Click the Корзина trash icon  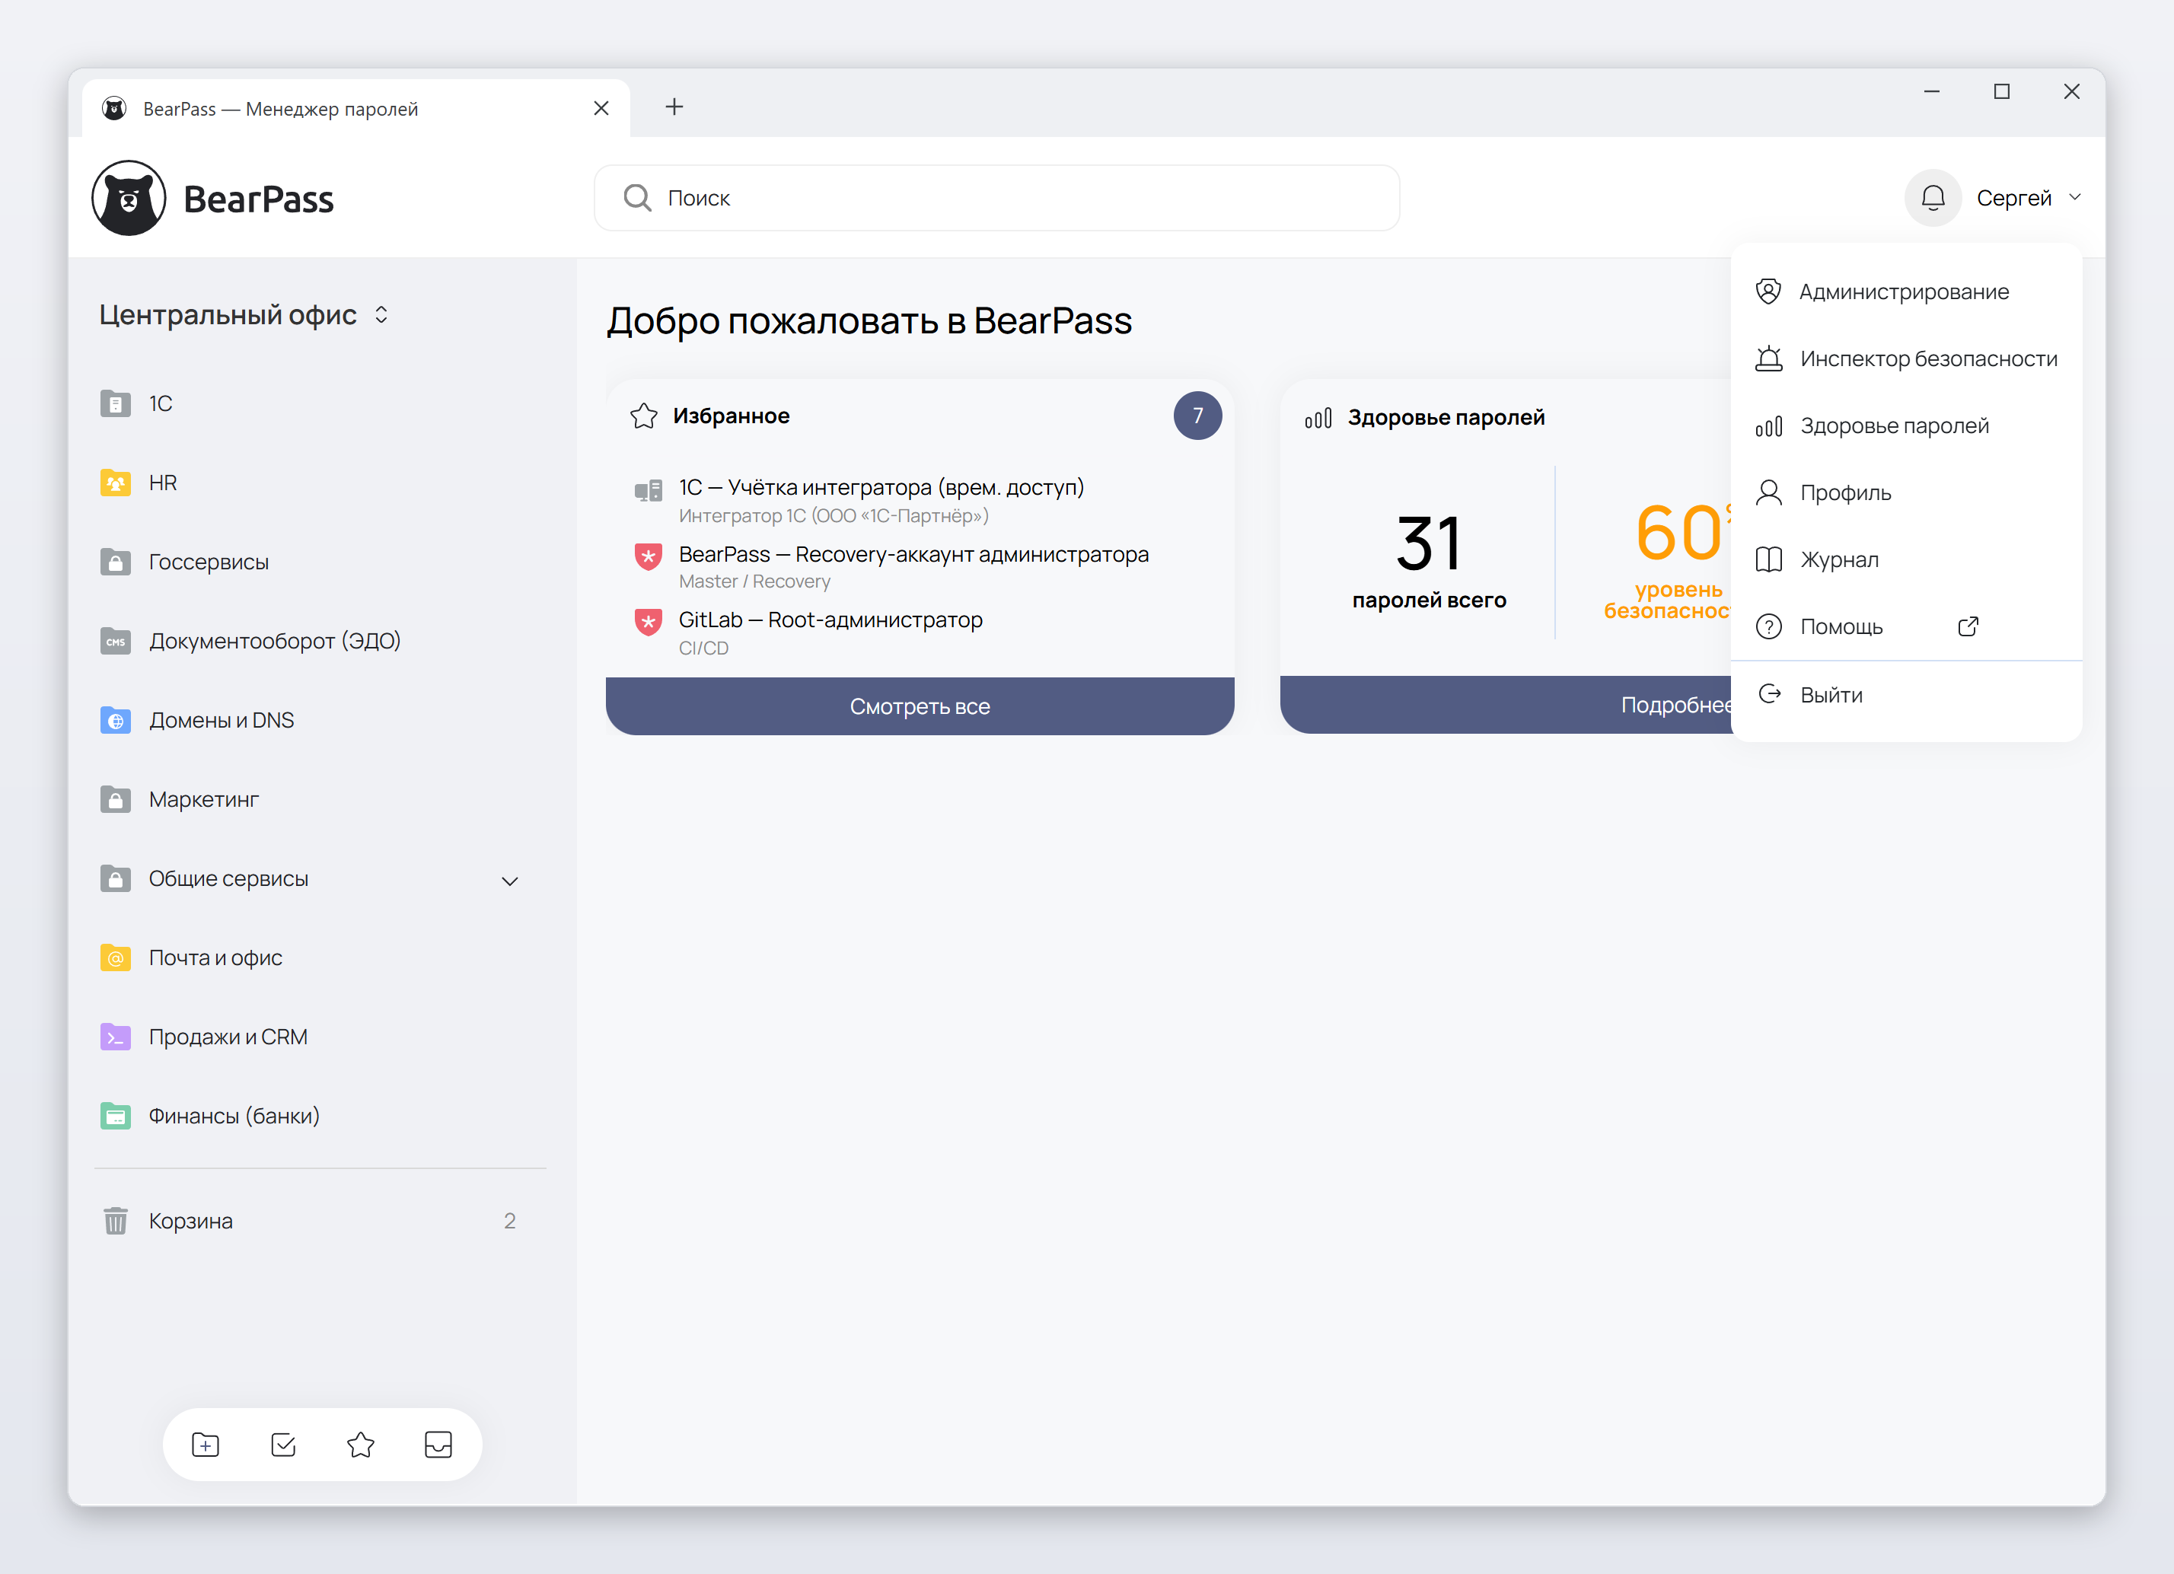click(115, 1220)
